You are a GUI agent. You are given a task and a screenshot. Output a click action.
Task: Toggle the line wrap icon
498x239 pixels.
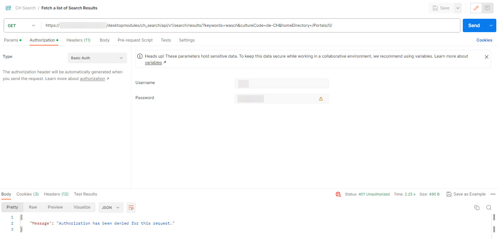(x=131, y=208)
